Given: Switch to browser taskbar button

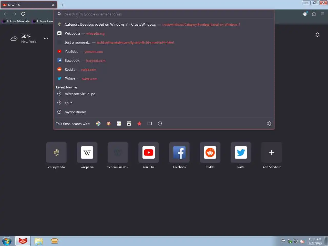Looking at the screenshot, I should (x=23, y=241).
